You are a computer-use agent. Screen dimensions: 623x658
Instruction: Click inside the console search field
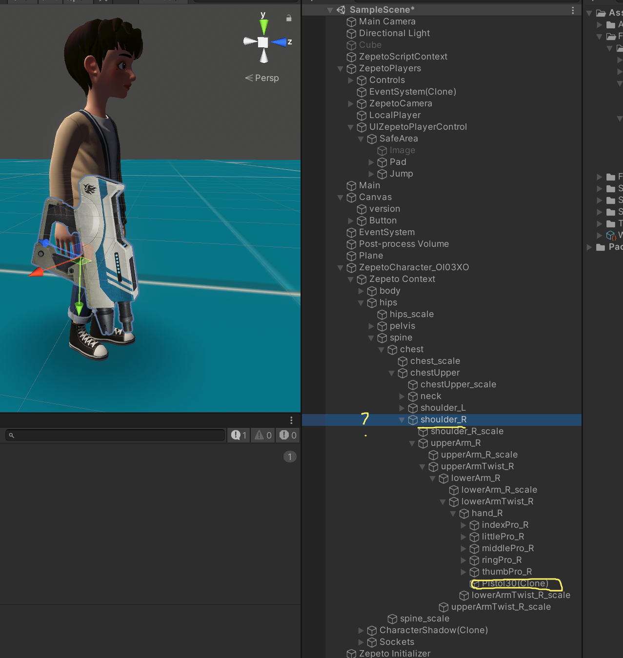pos(112,435)
